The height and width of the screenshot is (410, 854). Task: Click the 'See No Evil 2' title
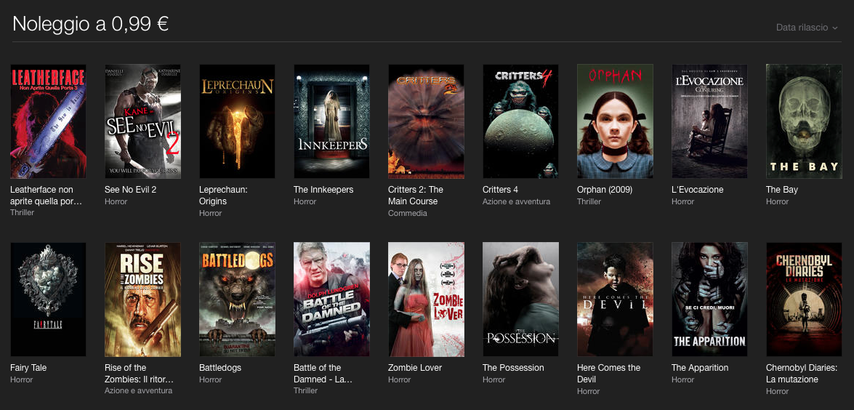click(130, 190)
